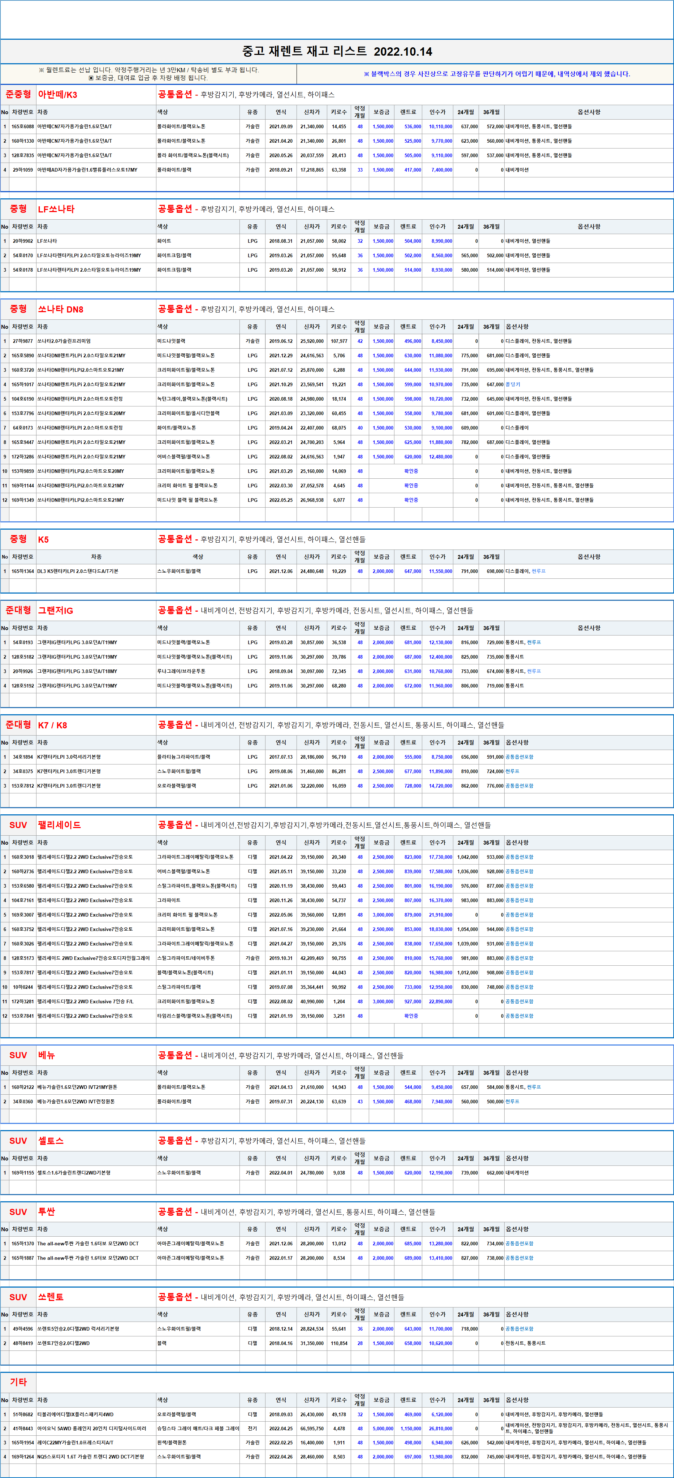The height and width of the screenshot is (1478, 674).
Task: Click the 쏘나타 DN8 section heading
Action: tap(60, 309)
